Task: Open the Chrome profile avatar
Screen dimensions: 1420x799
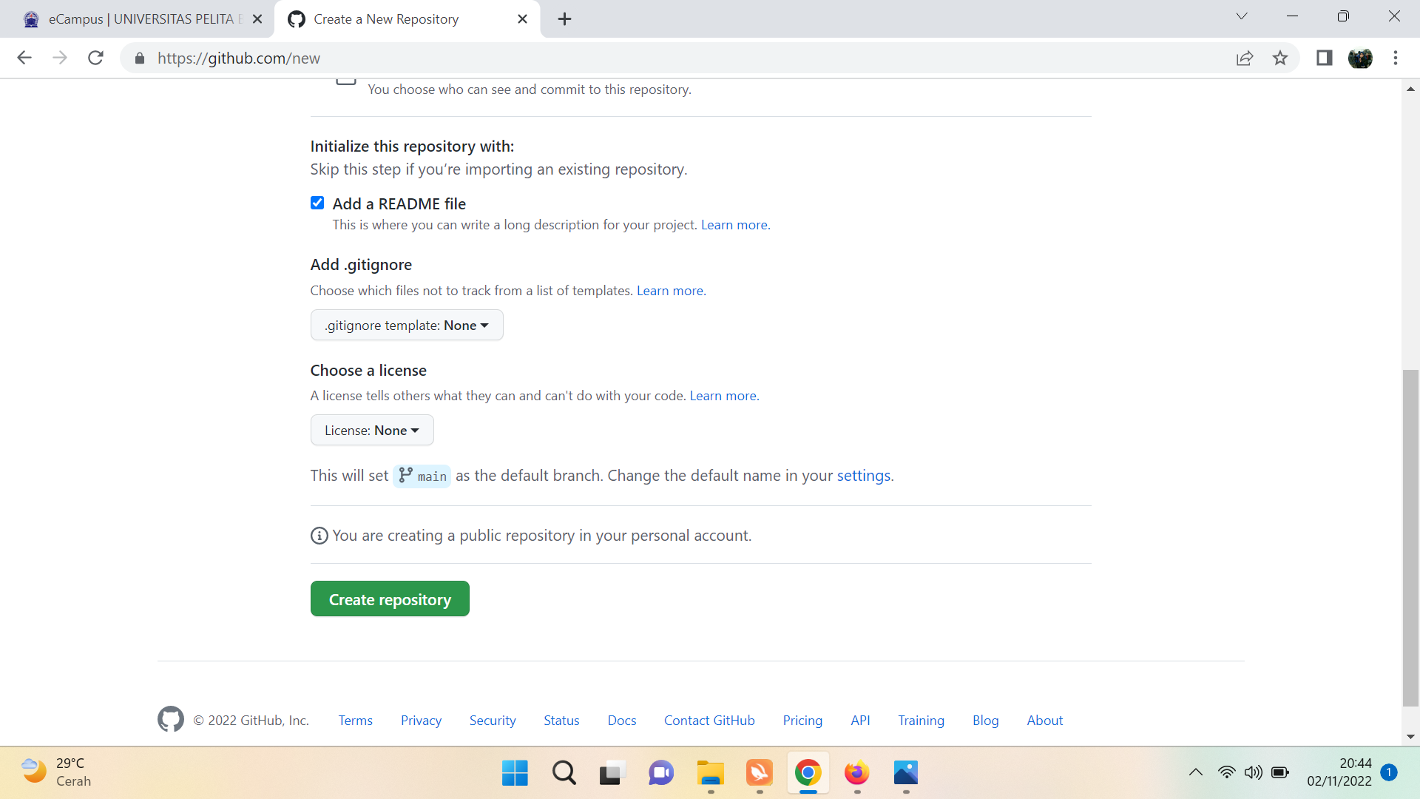Action: click(x=1360, y=58)
